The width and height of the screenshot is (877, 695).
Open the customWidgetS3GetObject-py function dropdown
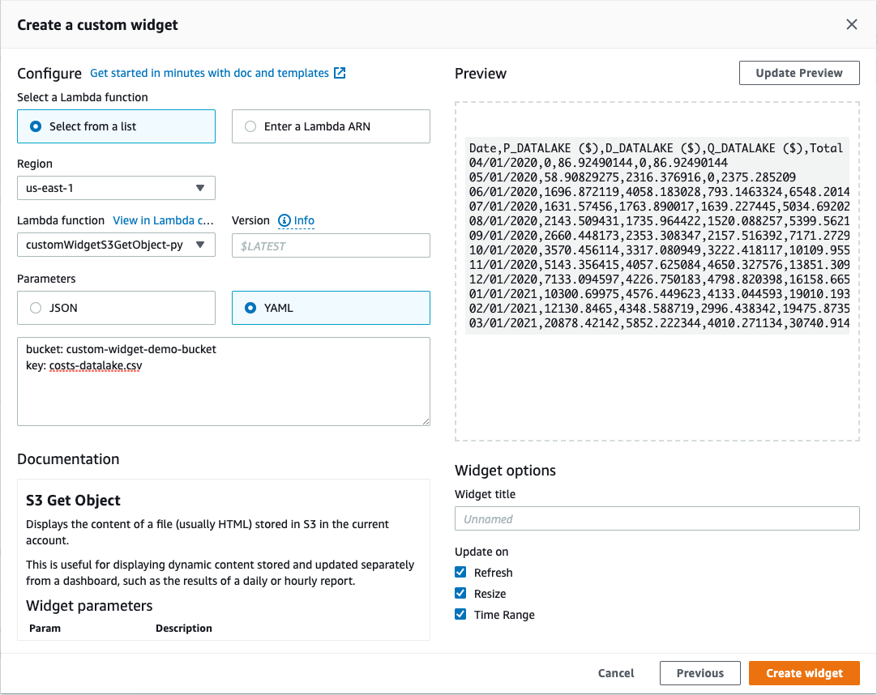(x=116, y=245)
